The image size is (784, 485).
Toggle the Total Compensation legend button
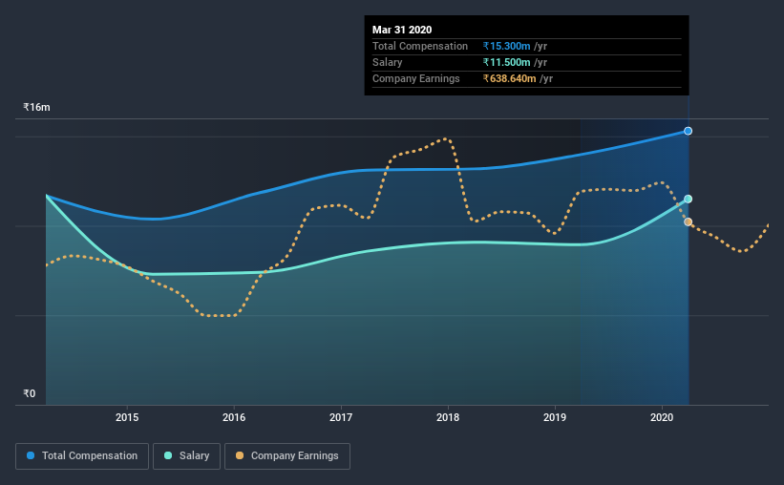(82, 456)
